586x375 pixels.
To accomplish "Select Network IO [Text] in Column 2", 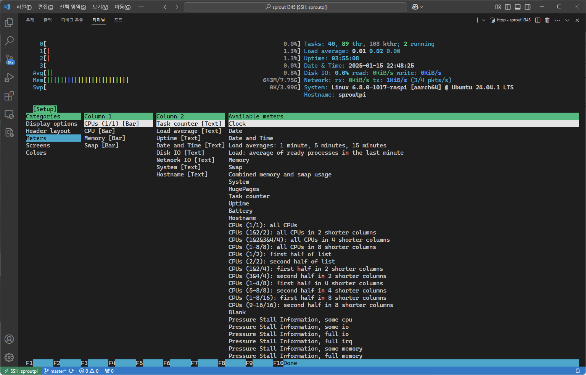I will tap(185, 160).
